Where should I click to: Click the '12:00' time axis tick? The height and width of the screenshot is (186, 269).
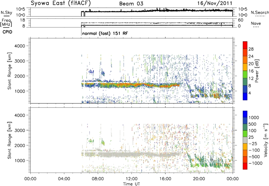(x=131, y=179)
